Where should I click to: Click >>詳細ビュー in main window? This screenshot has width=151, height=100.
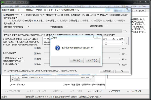58,91
